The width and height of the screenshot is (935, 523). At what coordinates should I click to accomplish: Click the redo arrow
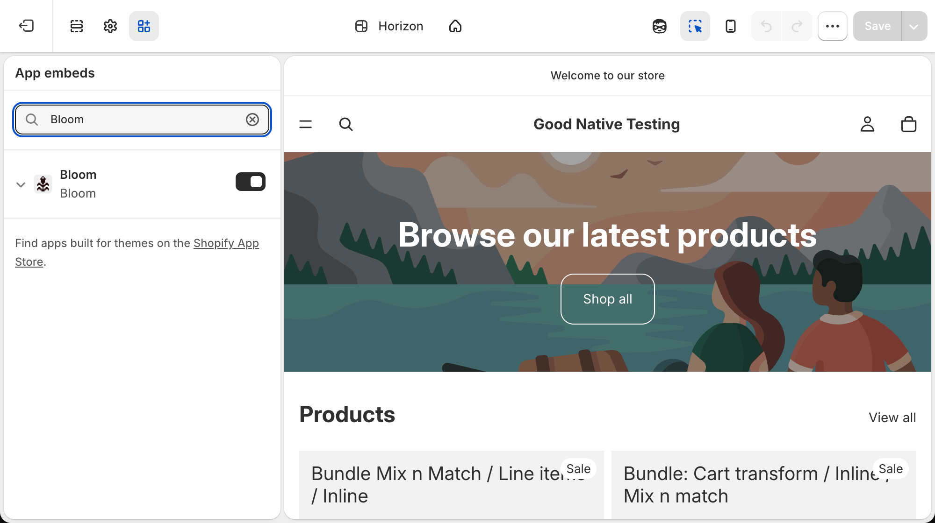797,26
